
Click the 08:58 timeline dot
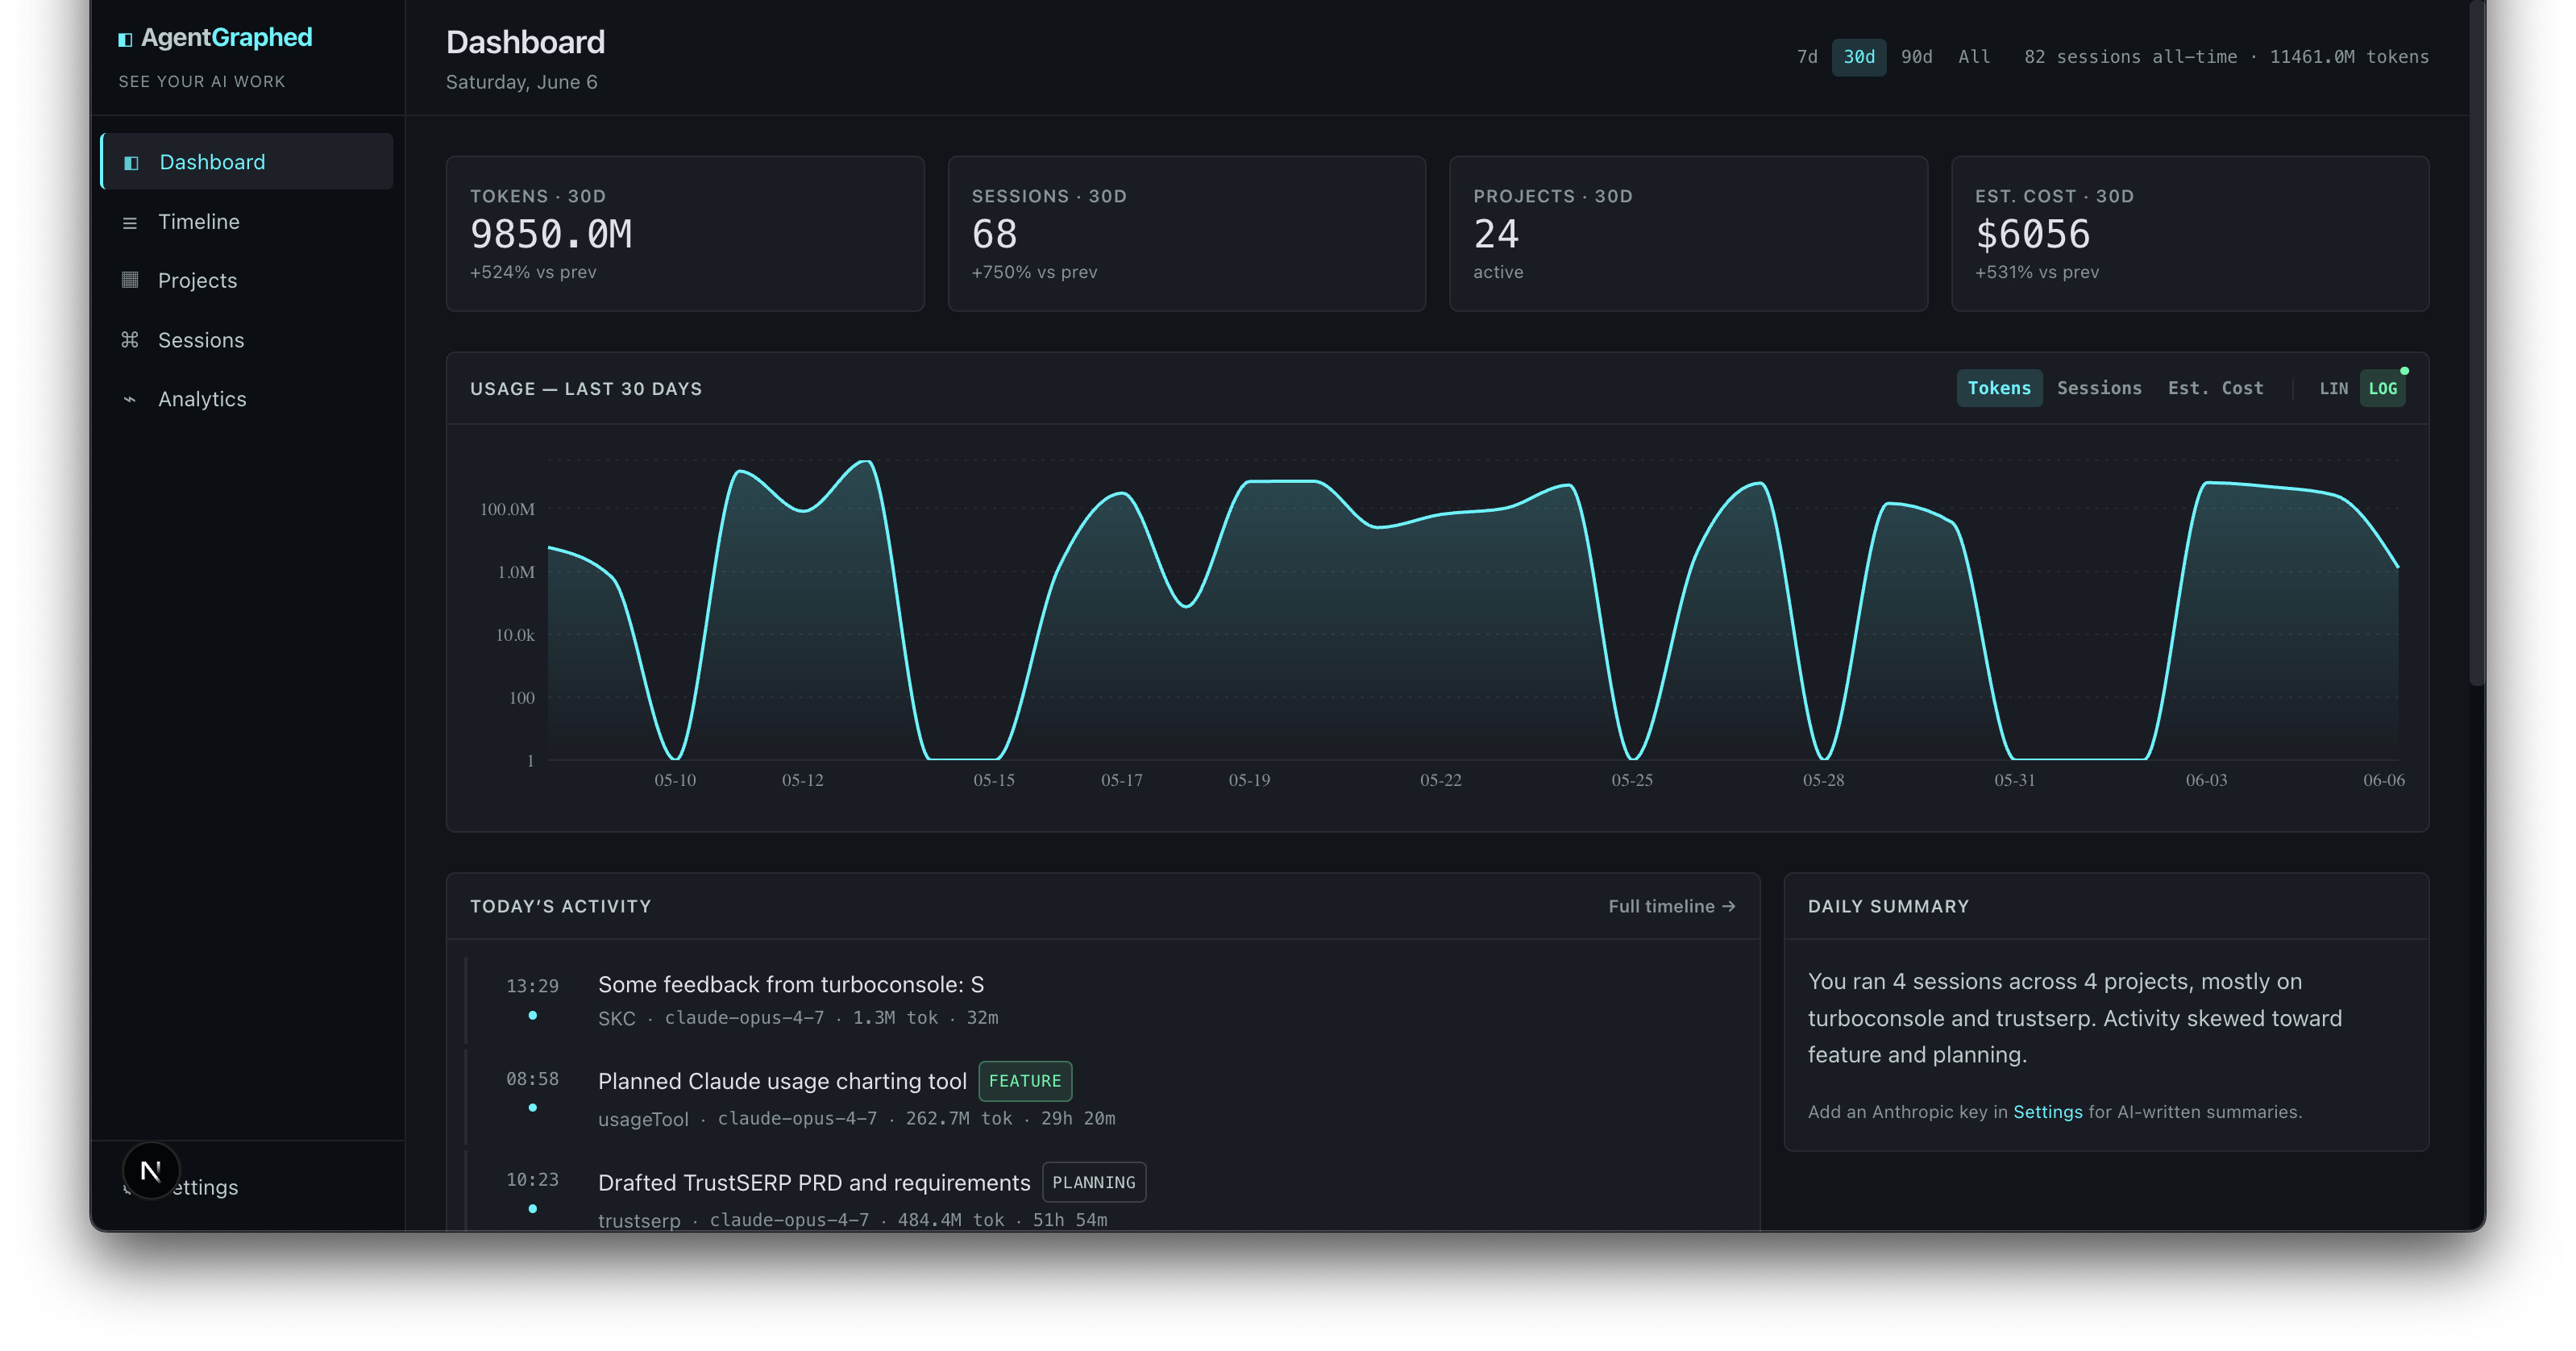point(533,1108)
